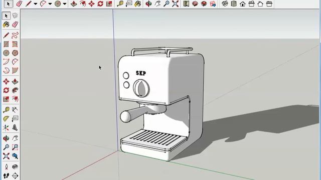Activate the Orbit tool in top toolbar
This screenshot has width=321, height=180.
[148, 3]
